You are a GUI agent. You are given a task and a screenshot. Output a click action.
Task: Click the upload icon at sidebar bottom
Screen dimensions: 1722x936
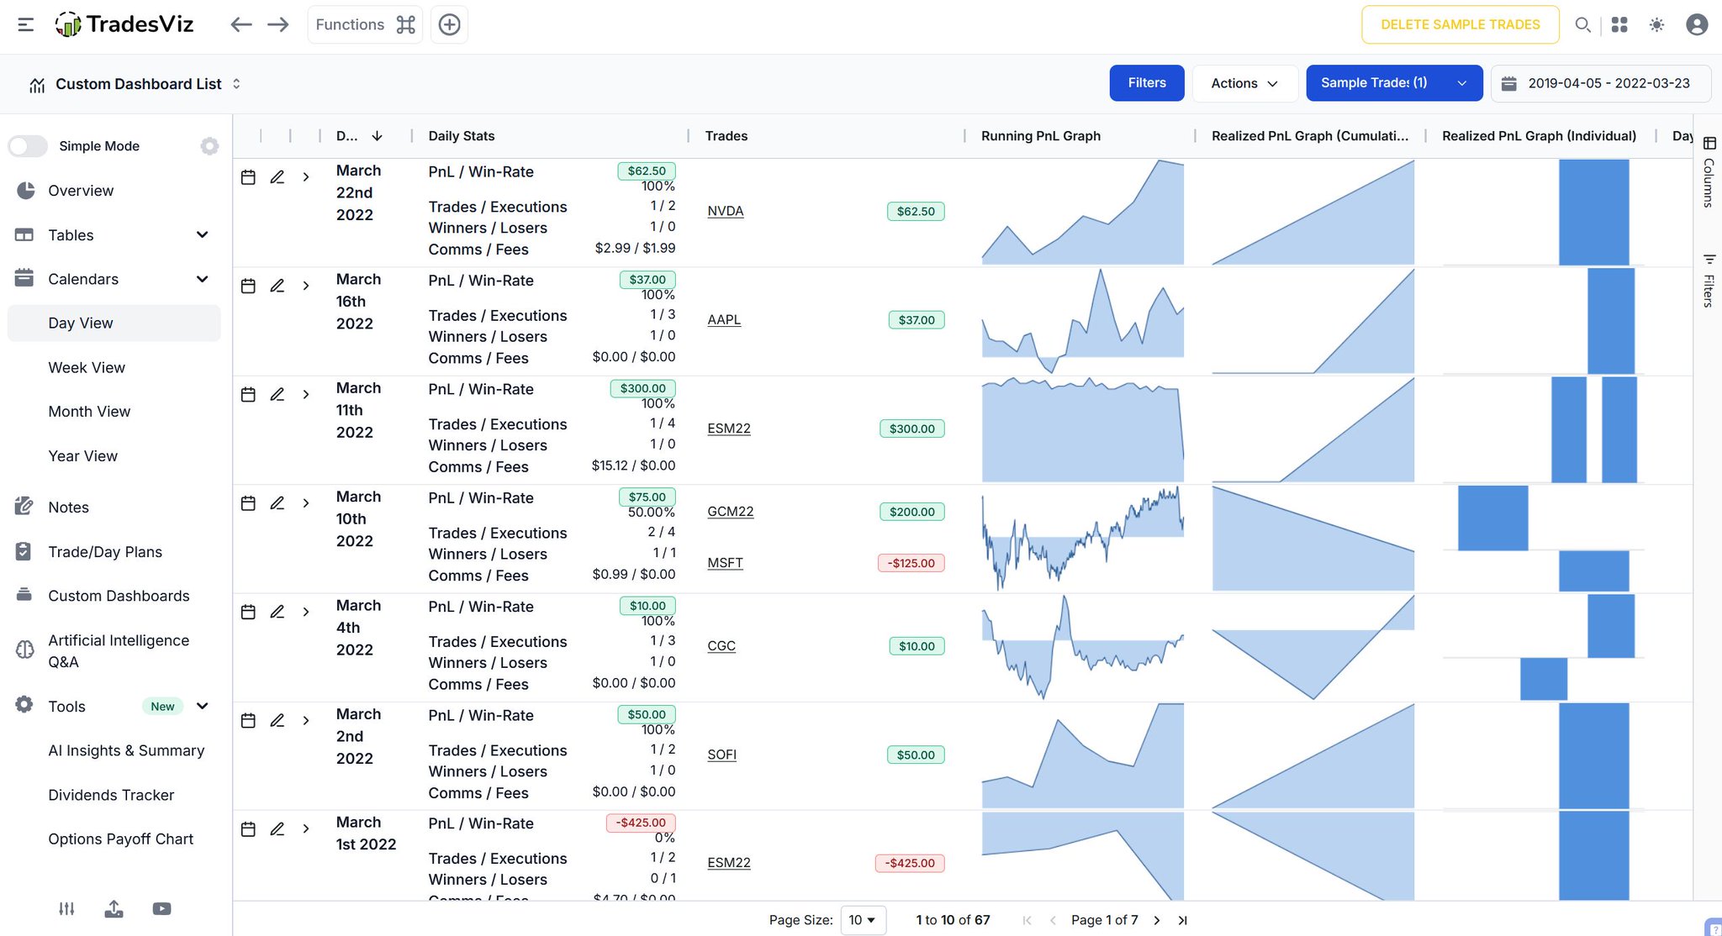pyautogui.click(x=114, y=908)
